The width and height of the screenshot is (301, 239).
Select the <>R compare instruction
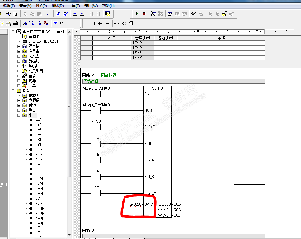(x=39, y=213)
